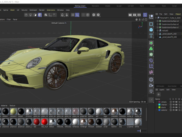This screenshot has width=182, height=137.
Task: Open the Volume Builder icon
Action: (x=151, y=54)
